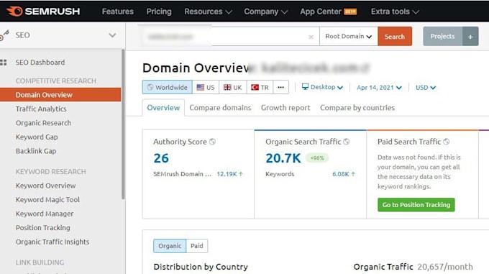
Task: Open the Features page
Action: click(x=117, y=12)
